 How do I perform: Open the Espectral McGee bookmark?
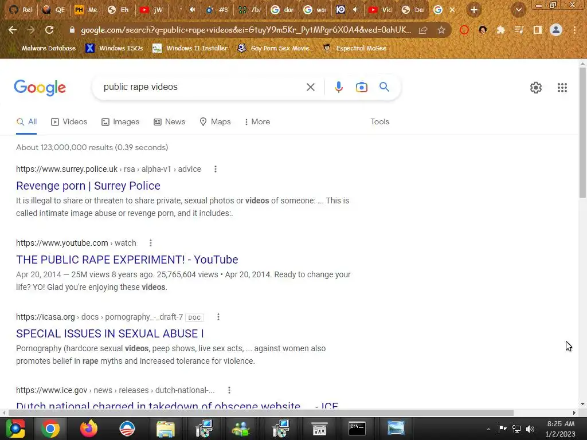[354, 48]
